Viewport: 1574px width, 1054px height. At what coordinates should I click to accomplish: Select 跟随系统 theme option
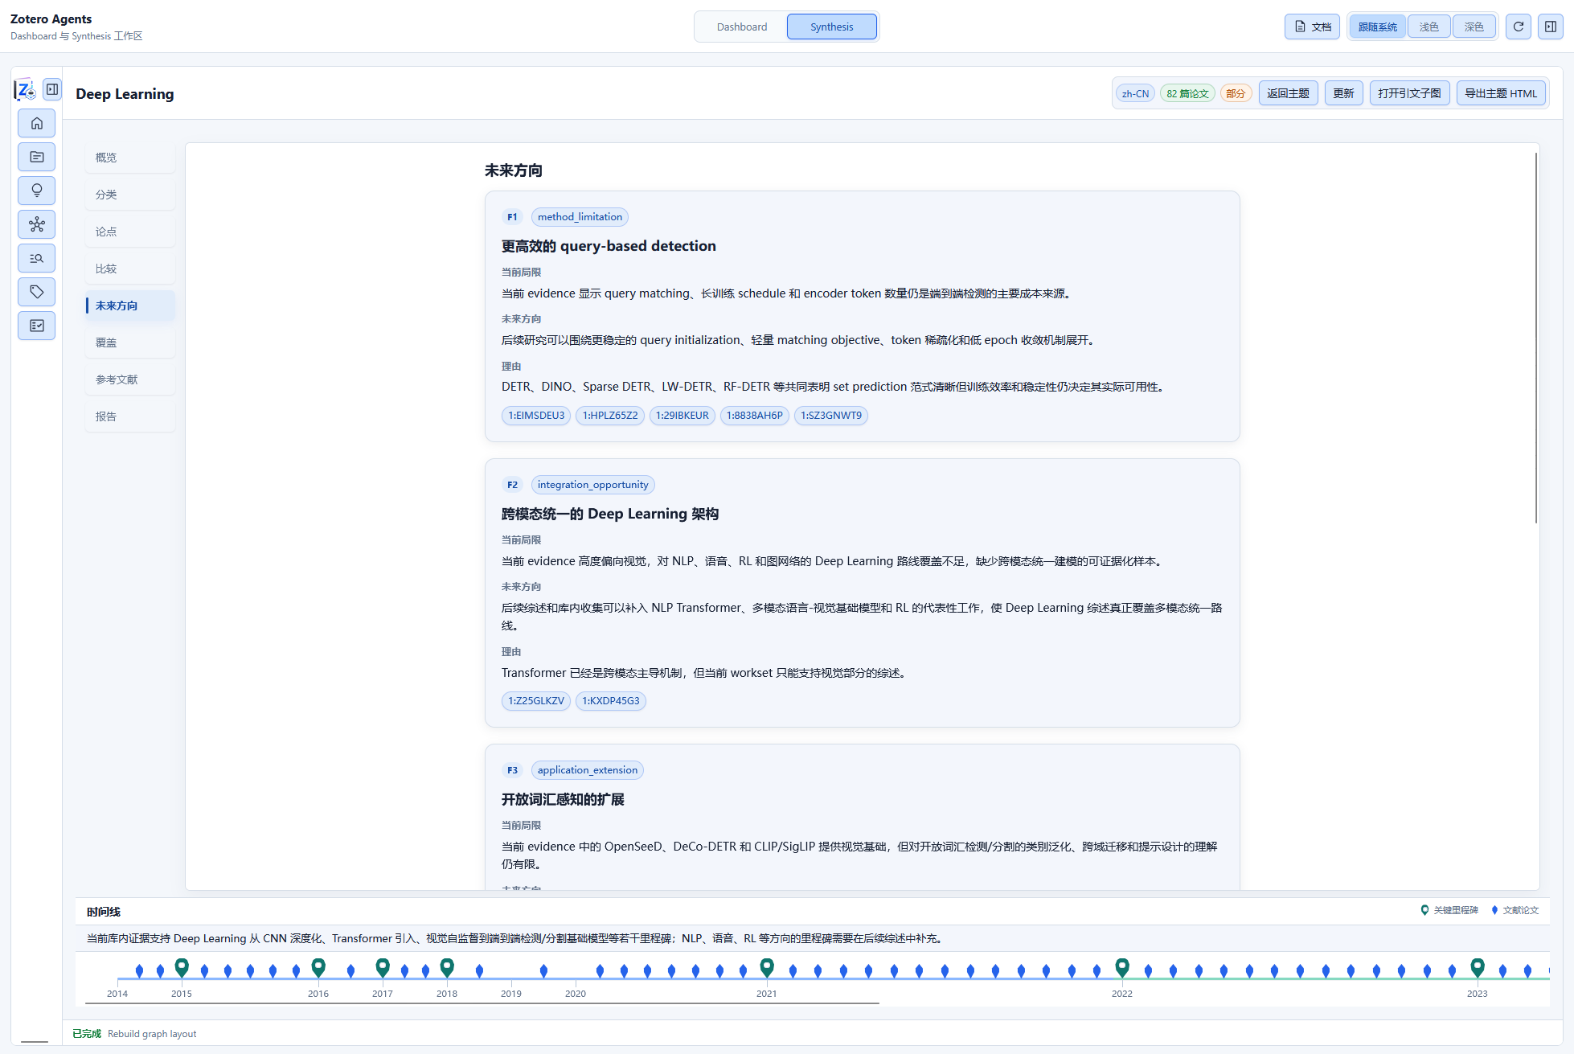tap(1378, 27)
